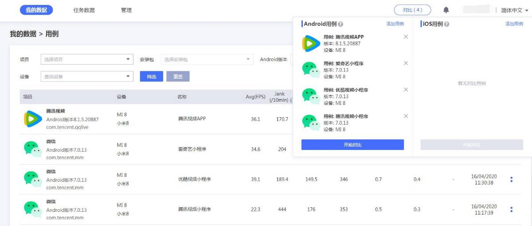Screen dimensions: 532x226
Task: Click the 重置 reset button
Action: (x=178, y=77)
